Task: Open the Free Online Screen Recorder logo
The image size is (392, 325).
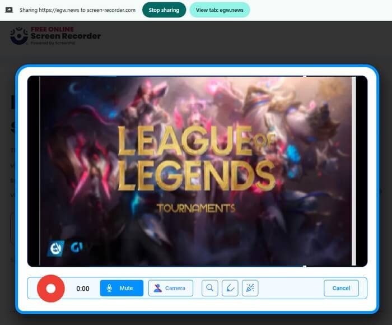Action: [x=55, y=36]
